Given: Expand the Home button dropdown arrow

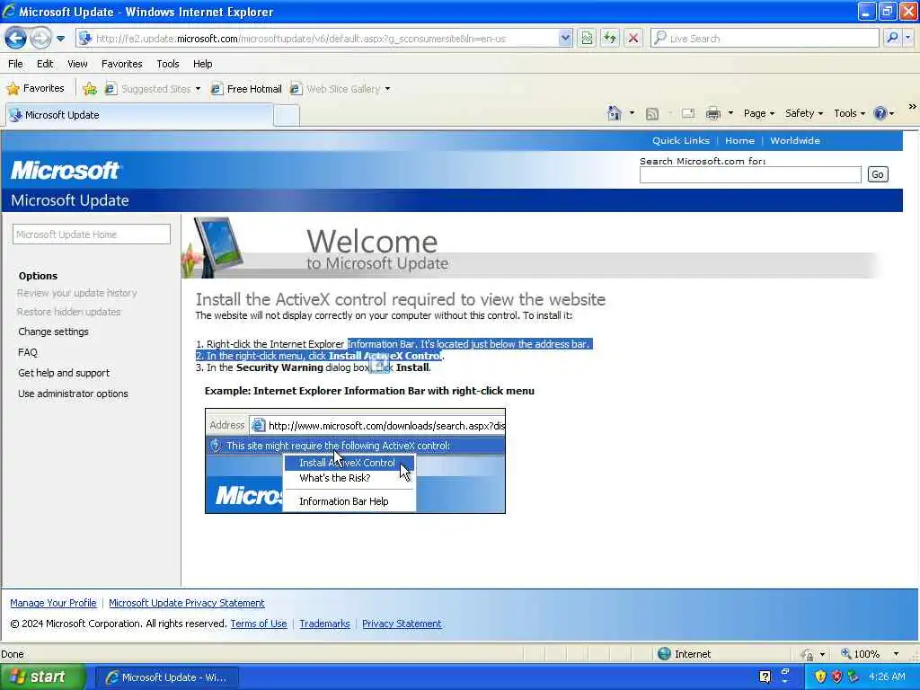Looking at the screenshot, I should (632, 113).
